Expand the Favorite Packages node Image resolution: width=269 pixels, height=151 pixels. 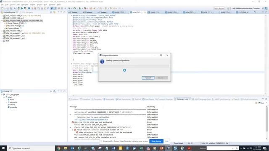[x=4, y=26]
